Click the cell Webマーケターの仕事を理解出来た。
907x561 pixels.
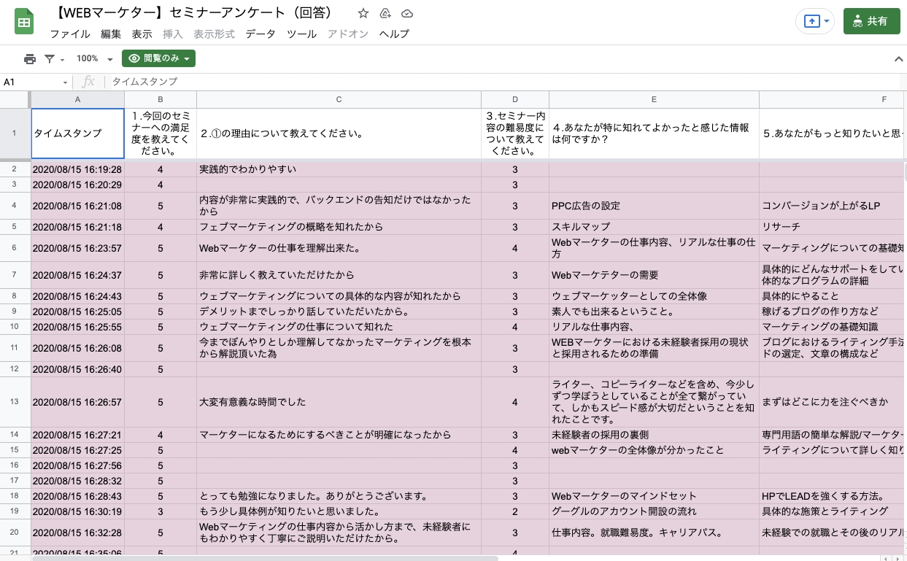339,248
